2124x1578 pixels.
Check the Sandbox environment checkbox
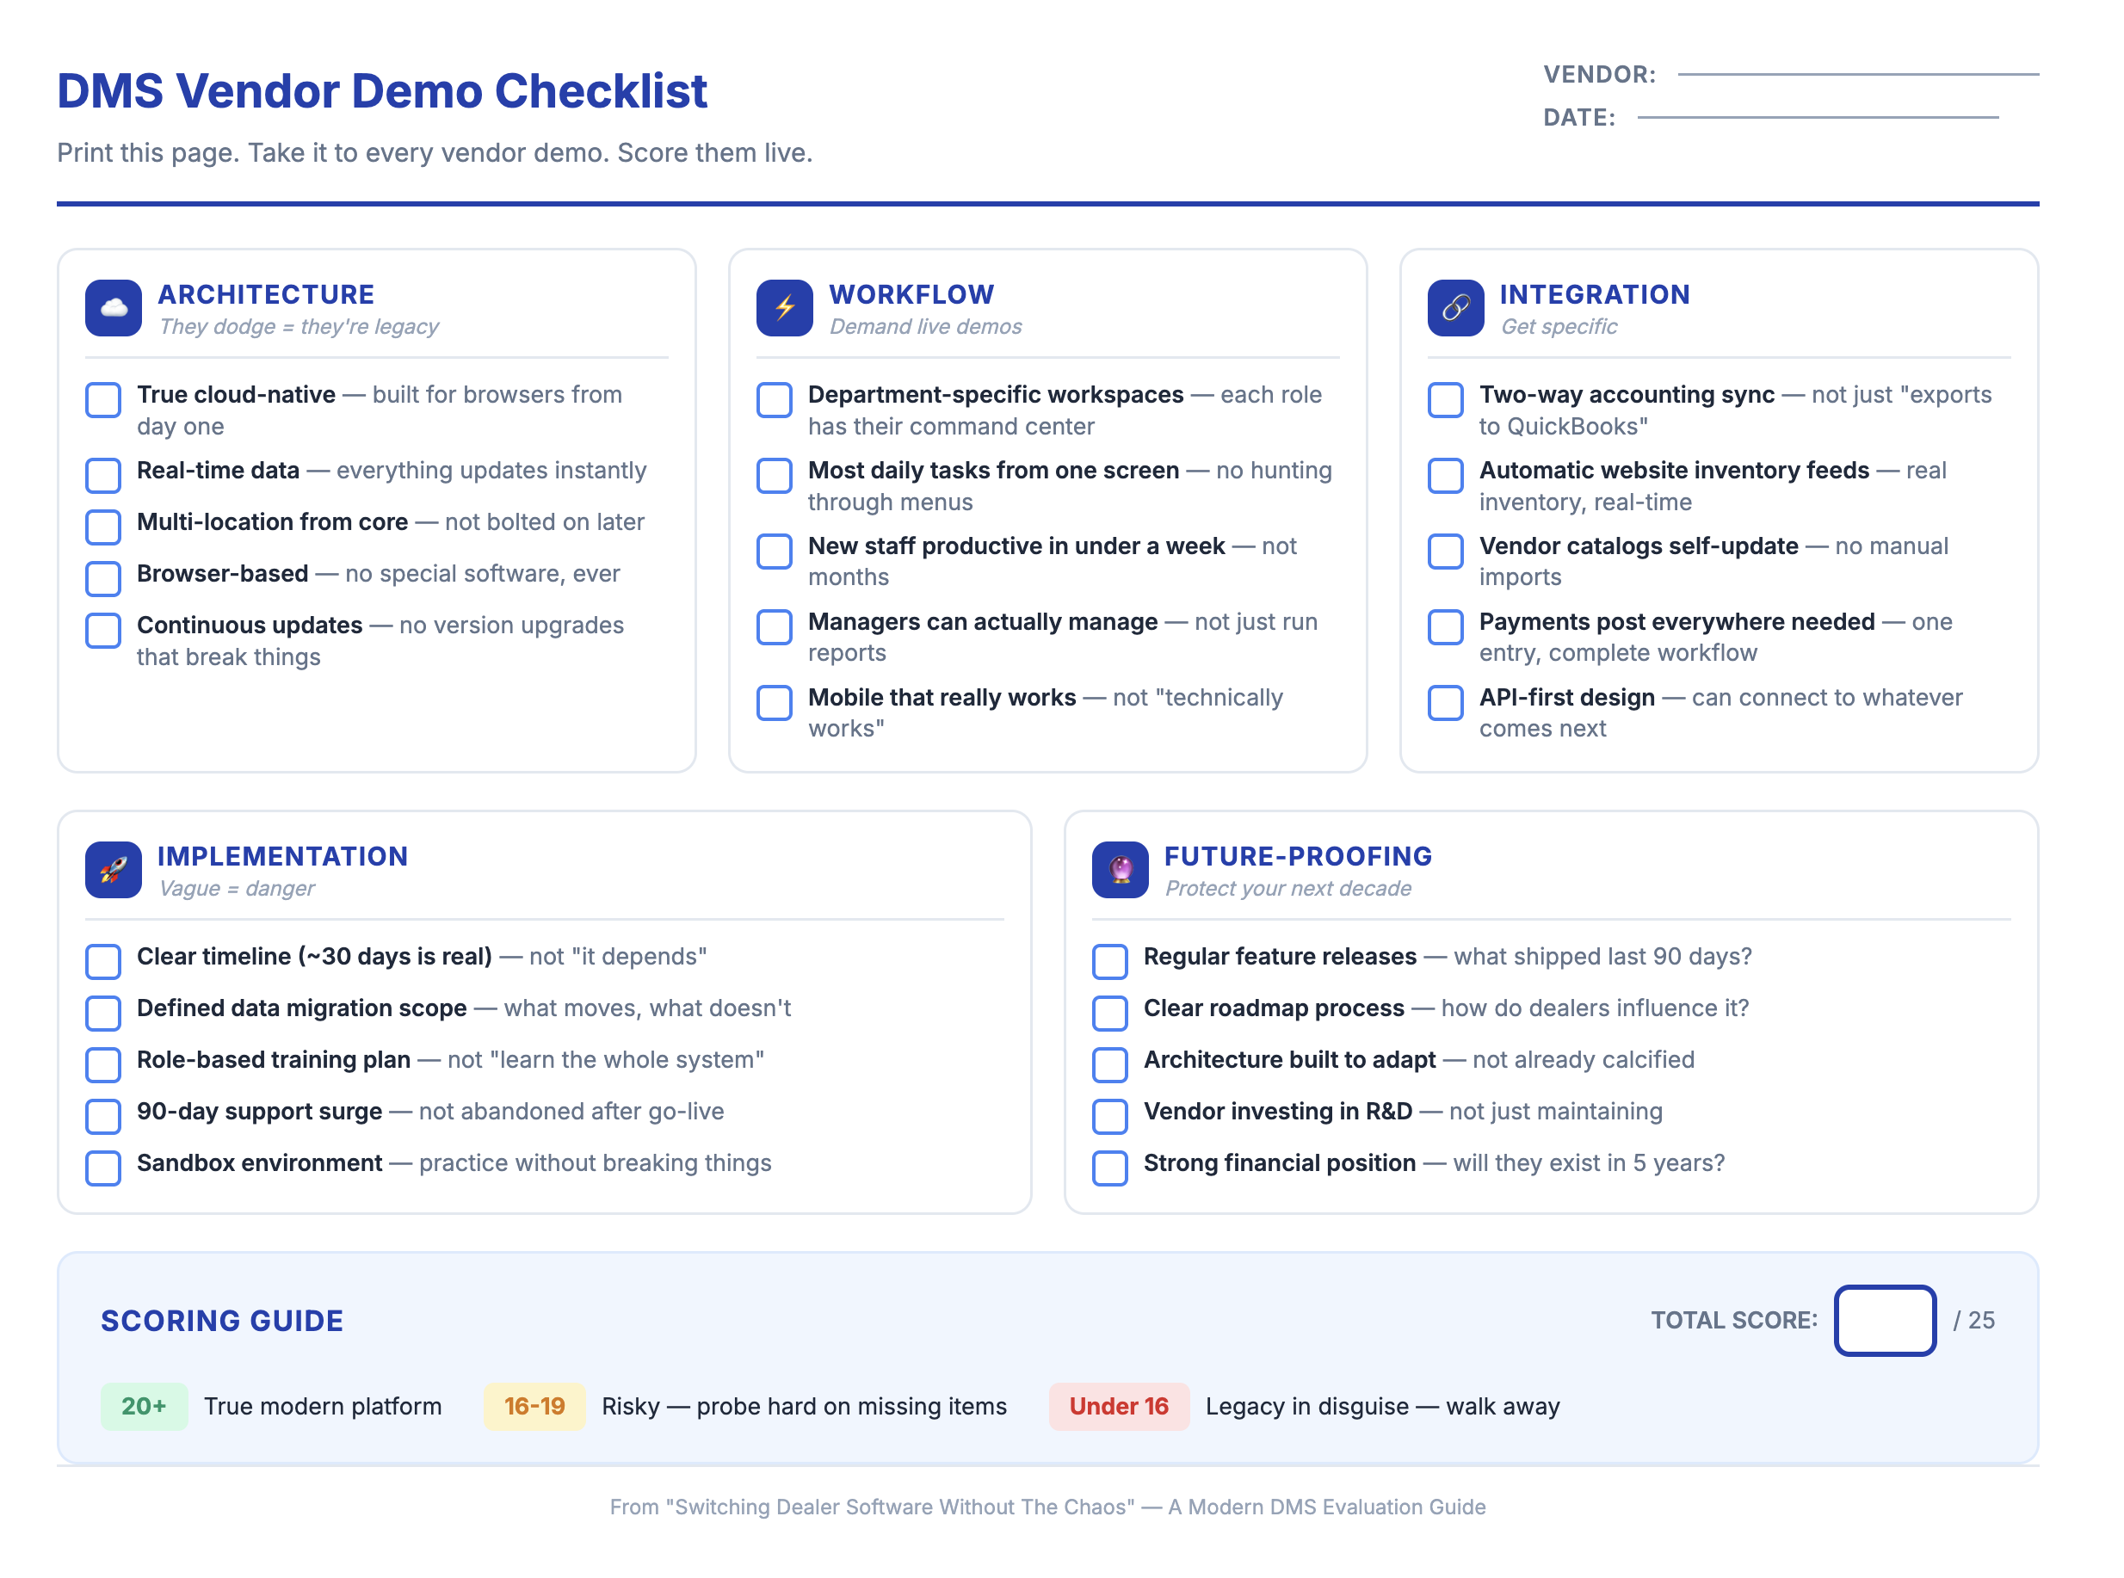pyautogui.click(x=103, y=1168)
